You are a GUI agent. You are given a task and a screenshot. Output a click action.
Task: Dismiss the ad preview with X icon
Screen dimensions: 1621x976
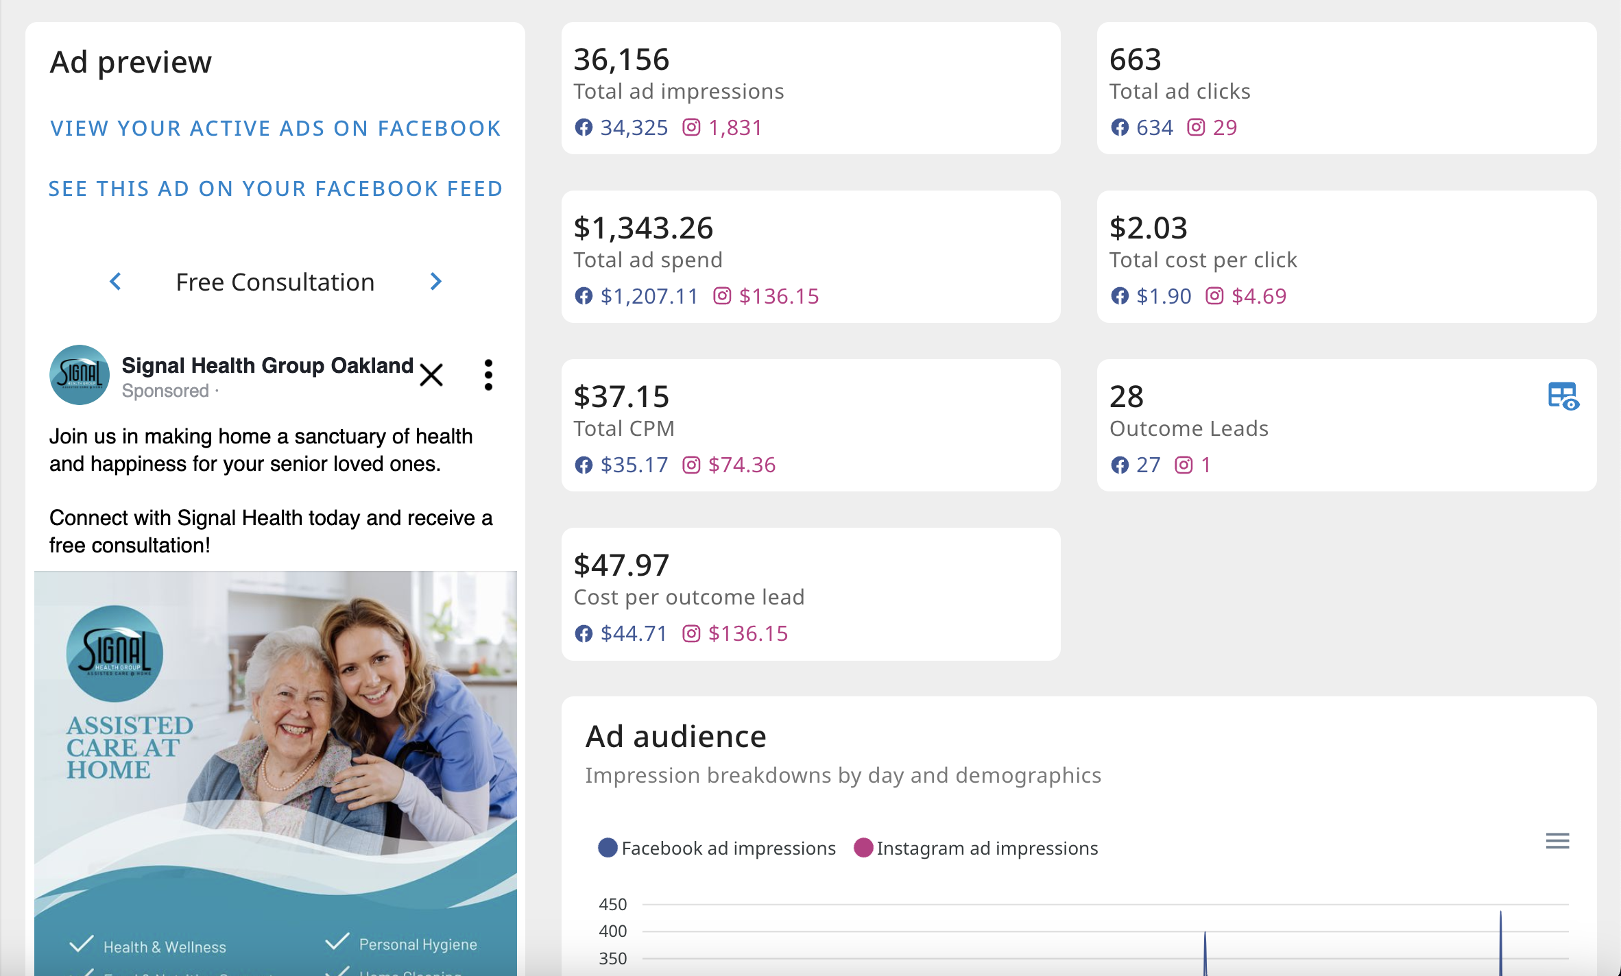tap(431, 375)
